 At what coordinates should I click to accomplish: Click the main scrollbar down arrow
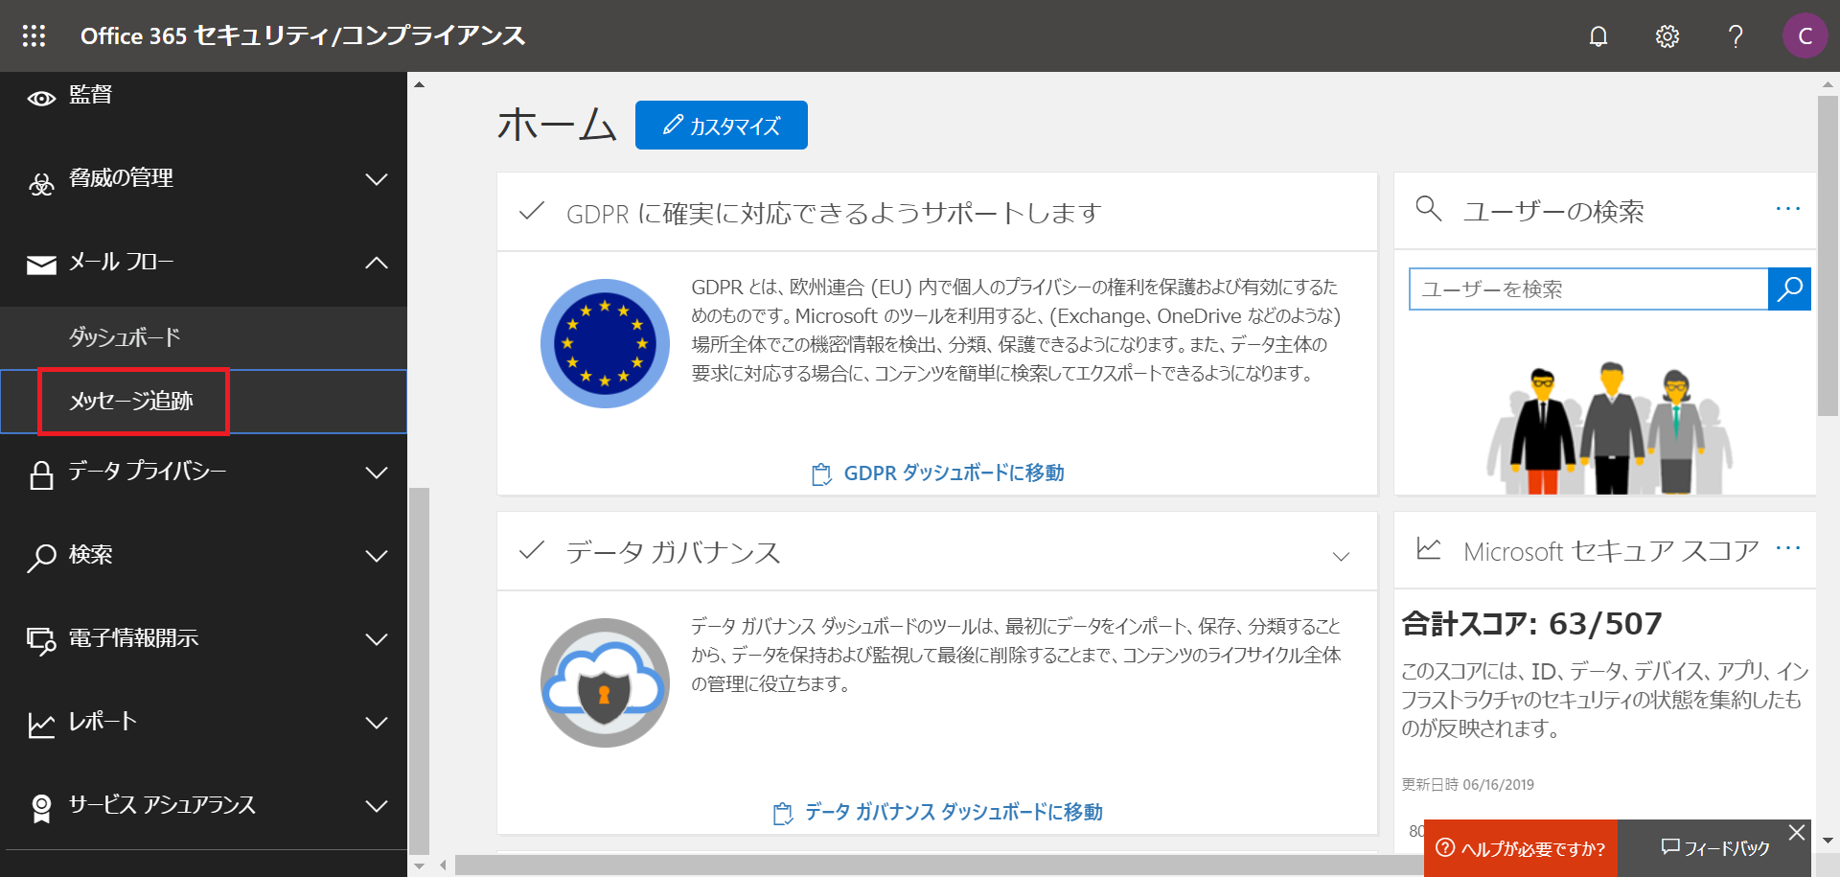click(x=1828, y=841)
